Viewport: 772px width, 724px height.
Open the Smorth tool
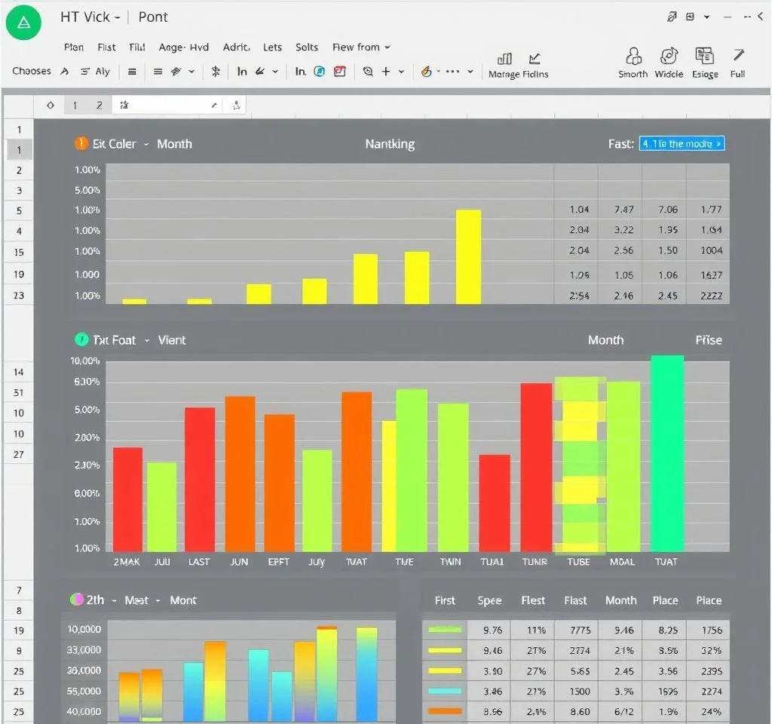(x=633, y=57)
